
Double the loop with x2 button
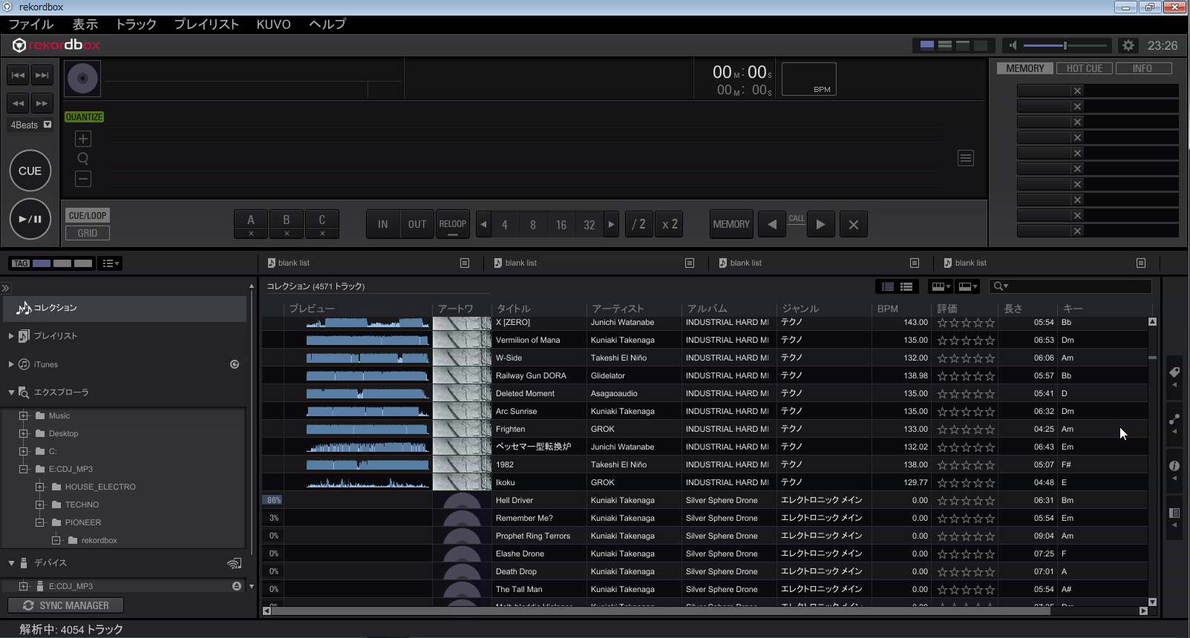click(670, 224)
